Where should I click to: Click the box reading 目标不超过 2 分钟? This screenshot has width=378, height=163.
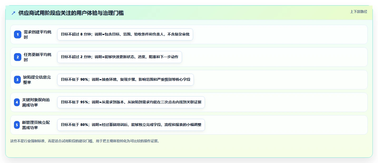point(120,57)
